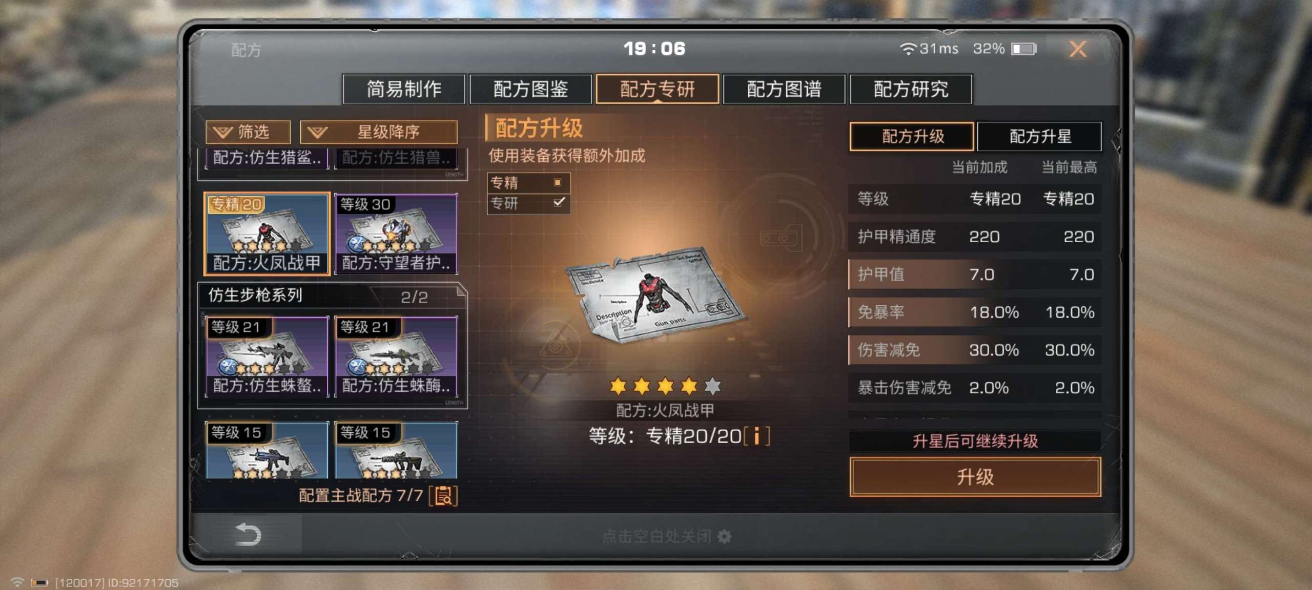Open the main battle recipe list icon
The width and height of the screenshot is (1312, 590).
click(444, 495)
